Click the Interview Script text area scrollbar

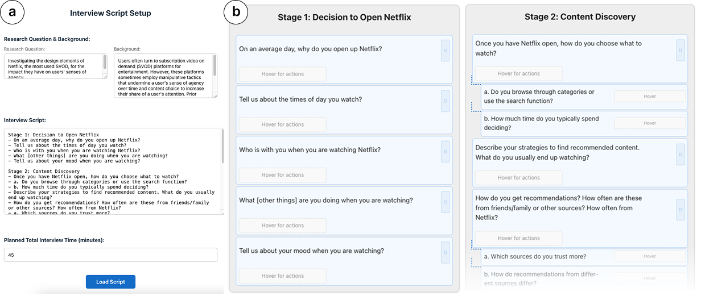coord(222,148)
